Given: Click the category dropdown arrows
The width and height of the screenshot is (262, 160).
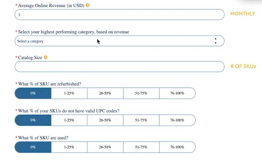Looking at the screenshot, I should click(216, 41).
